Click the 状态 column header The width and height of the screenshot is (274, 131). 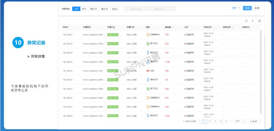pos(186,27)
